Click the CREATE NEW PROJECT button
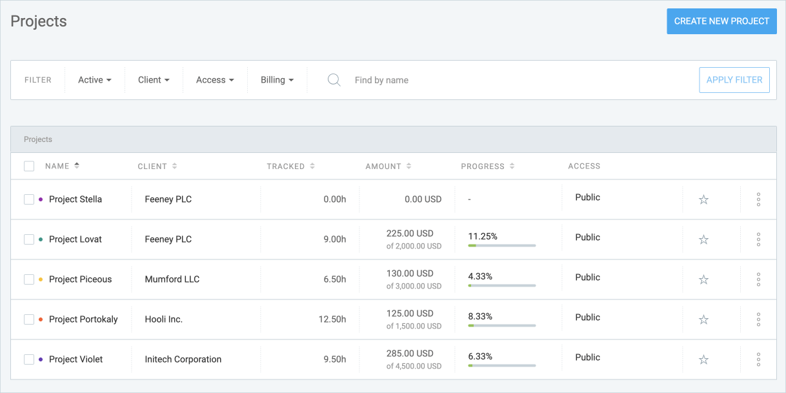Screen dimensions: 786x393 point(721,21)
